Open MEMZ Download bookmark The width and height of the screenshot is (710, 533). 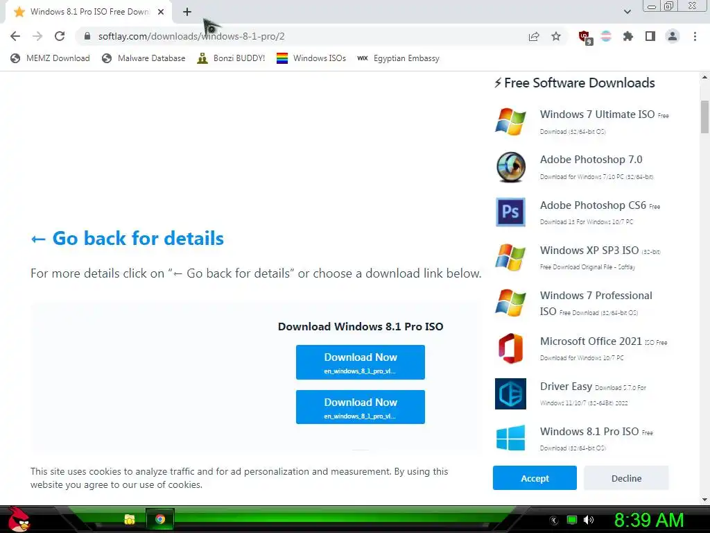point(50,58)
